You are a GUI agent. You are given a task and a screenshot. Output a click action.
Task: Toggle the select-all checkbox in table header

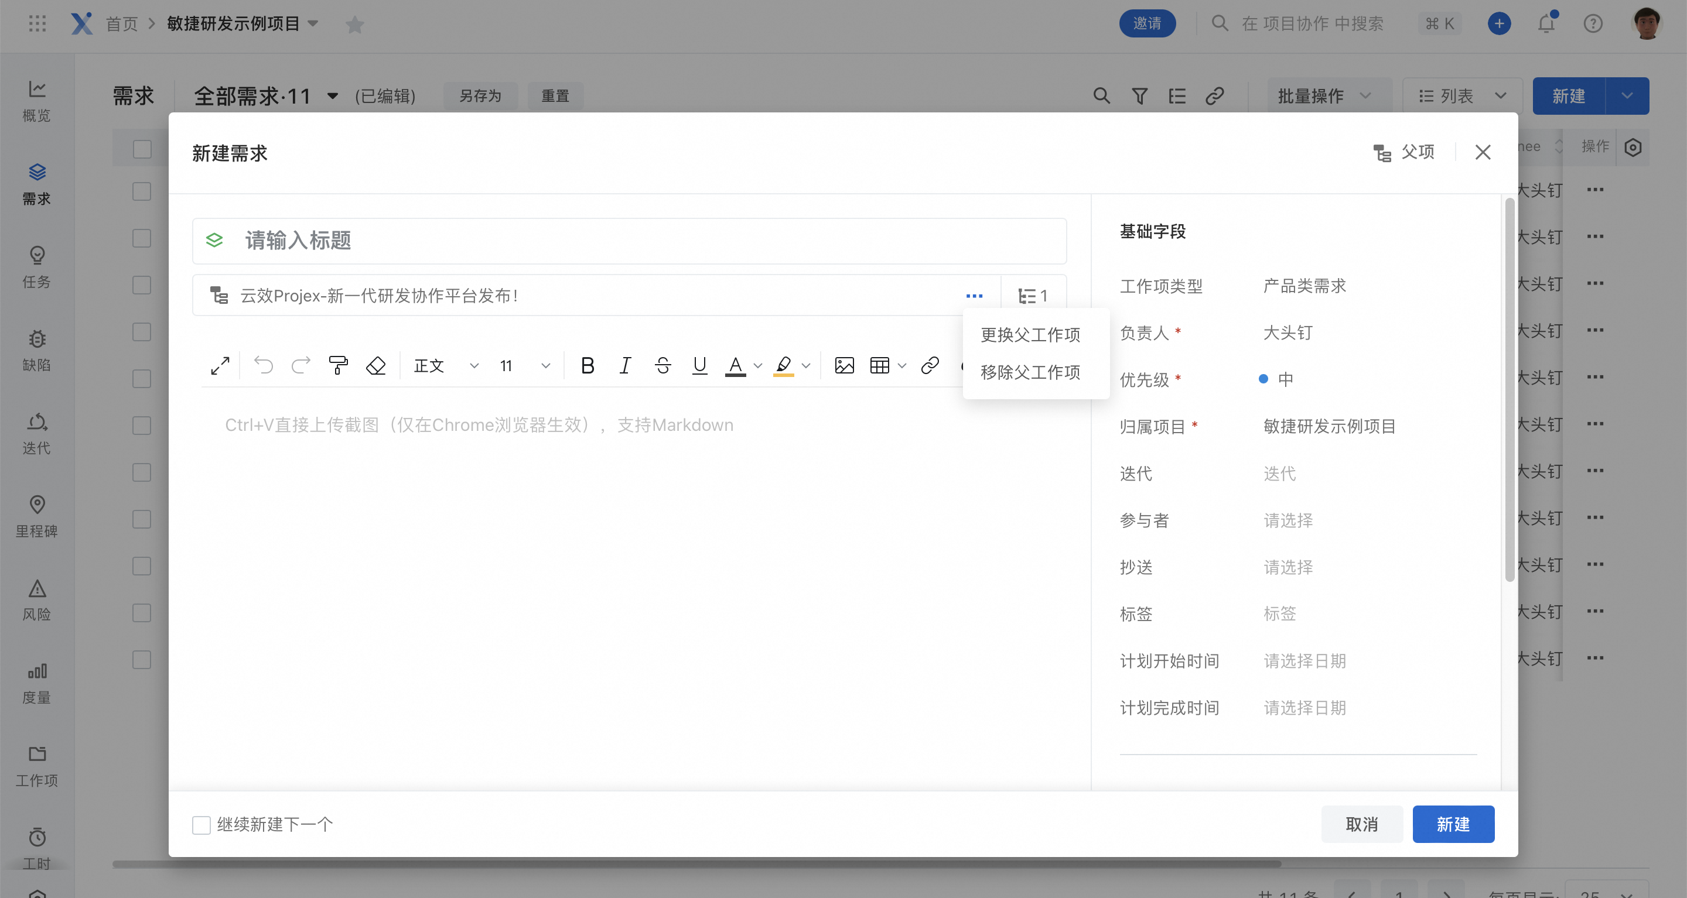click(142, 149)
